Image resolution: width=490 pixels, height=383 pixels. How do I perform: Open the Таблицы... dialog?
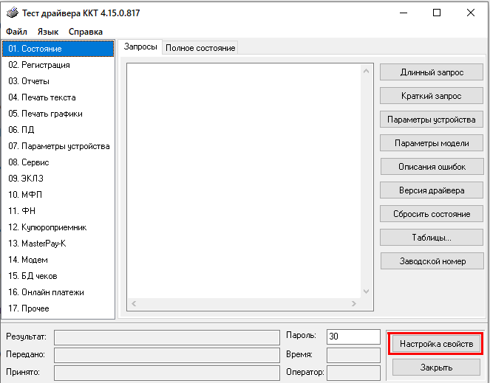(x=432, y=238)
